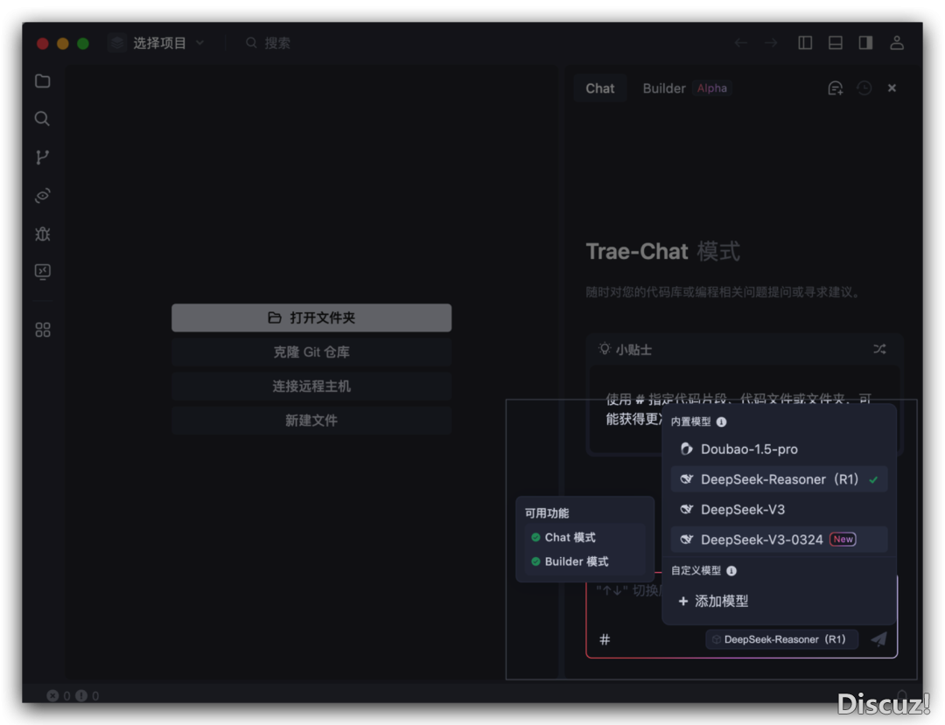Click the 克隆 Git 仓库 button
This screenshot has width=945, height=725.
311,352
